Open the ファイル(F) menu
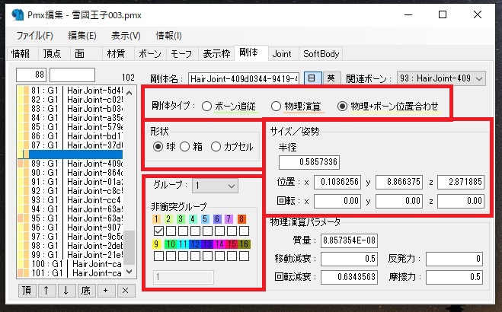502x312 pixels. coord(34,36)
